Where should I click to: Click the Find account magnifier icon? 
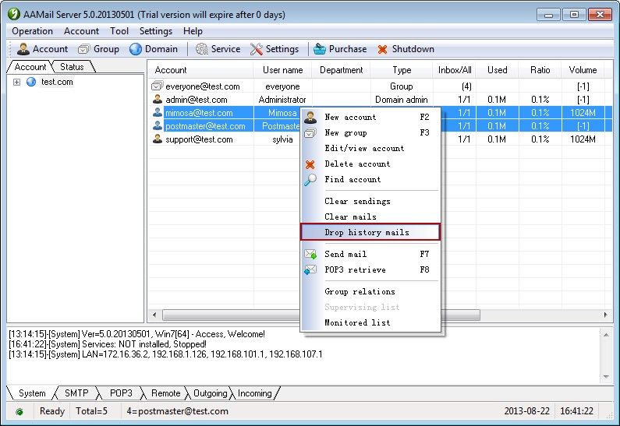click(310, 180)
